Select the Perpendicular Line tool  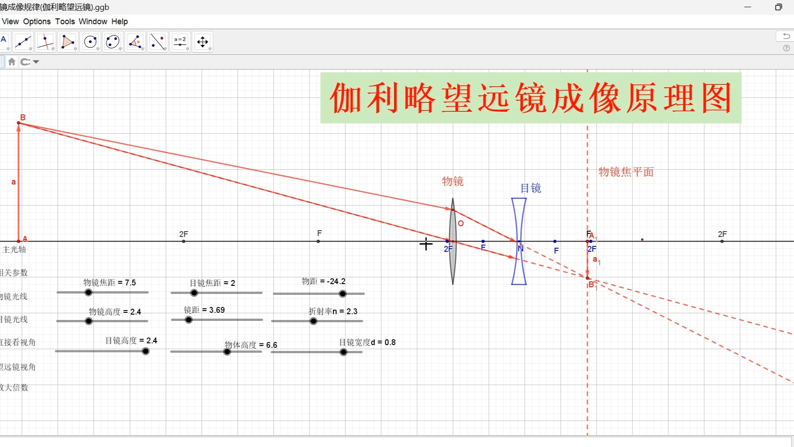tap(45, 42)
